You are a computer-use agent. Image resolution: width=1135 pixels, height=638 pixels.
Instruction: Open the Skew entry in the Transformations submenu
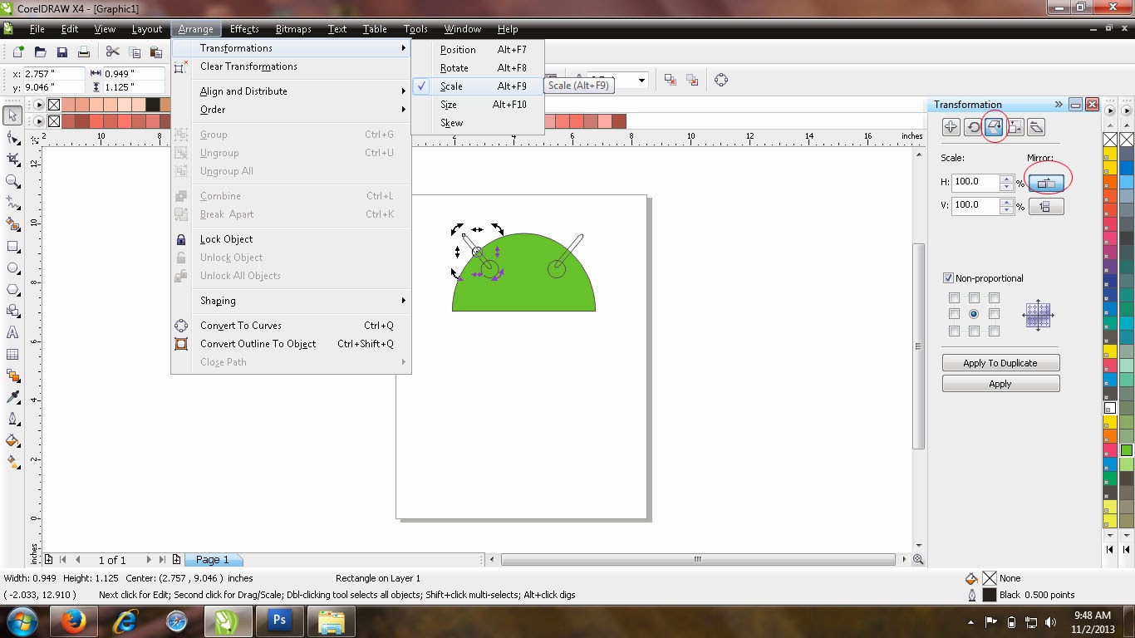[x=451, y=122]
